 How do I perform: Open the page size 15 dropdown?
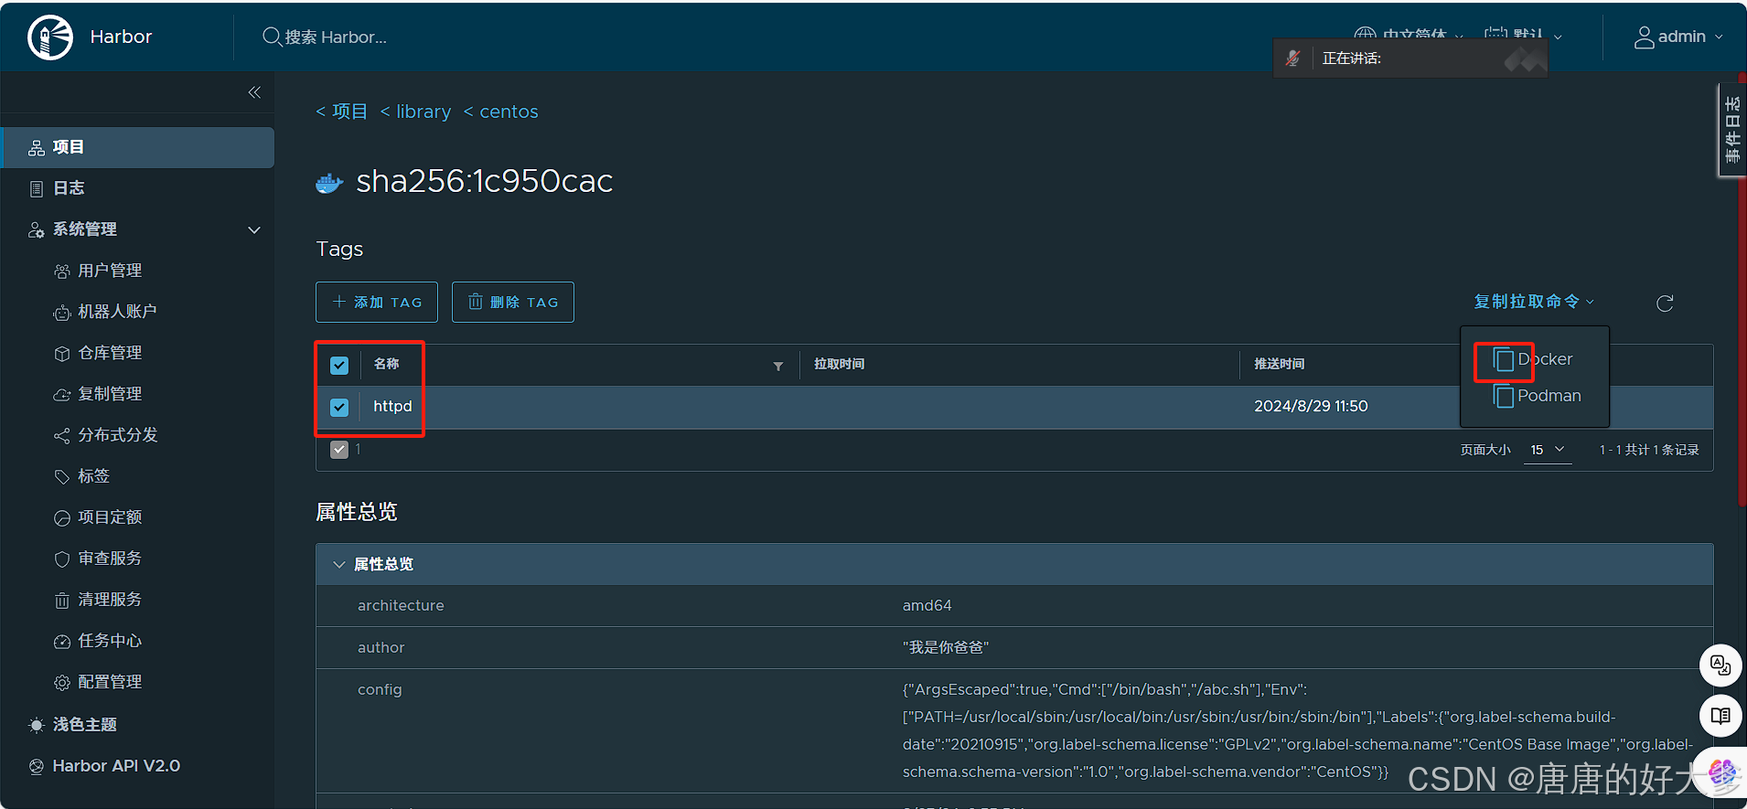1548,450
